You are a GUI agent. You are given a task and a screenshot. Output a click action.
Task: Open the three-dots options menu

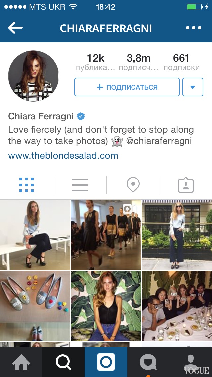pos(194,28)
